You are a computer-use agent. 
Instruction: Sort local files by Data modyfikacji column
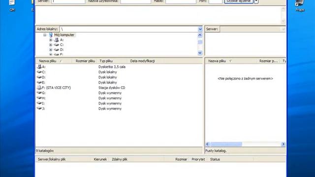coord(146,61)
